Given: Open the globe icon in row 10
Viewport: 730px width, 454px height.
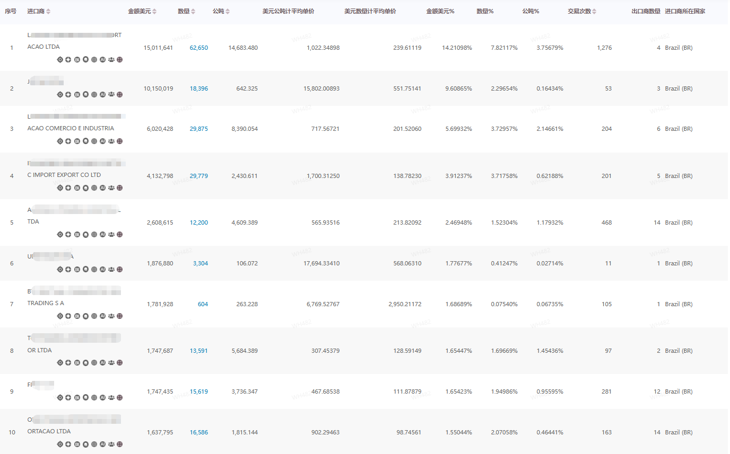Looking at the screenshot, I should (x=94, y=444).
